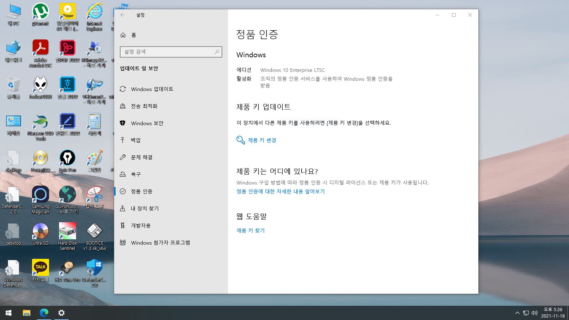Select GuiForGoo... shortcut desktop icon

tap(68, 200)
